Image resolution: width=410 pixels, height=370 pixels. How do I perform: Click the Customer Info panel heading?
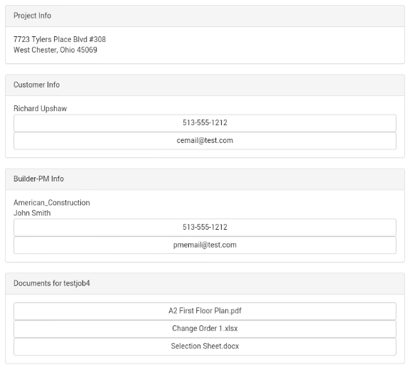coord(37,85)
